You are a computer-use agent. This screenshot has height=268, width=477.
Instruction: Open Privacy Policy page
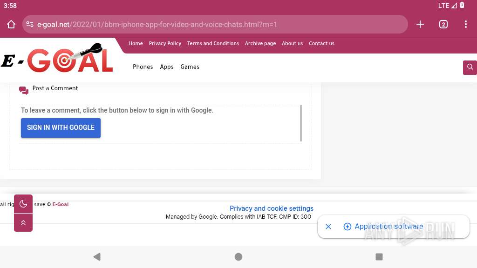(x=165, y=43)
